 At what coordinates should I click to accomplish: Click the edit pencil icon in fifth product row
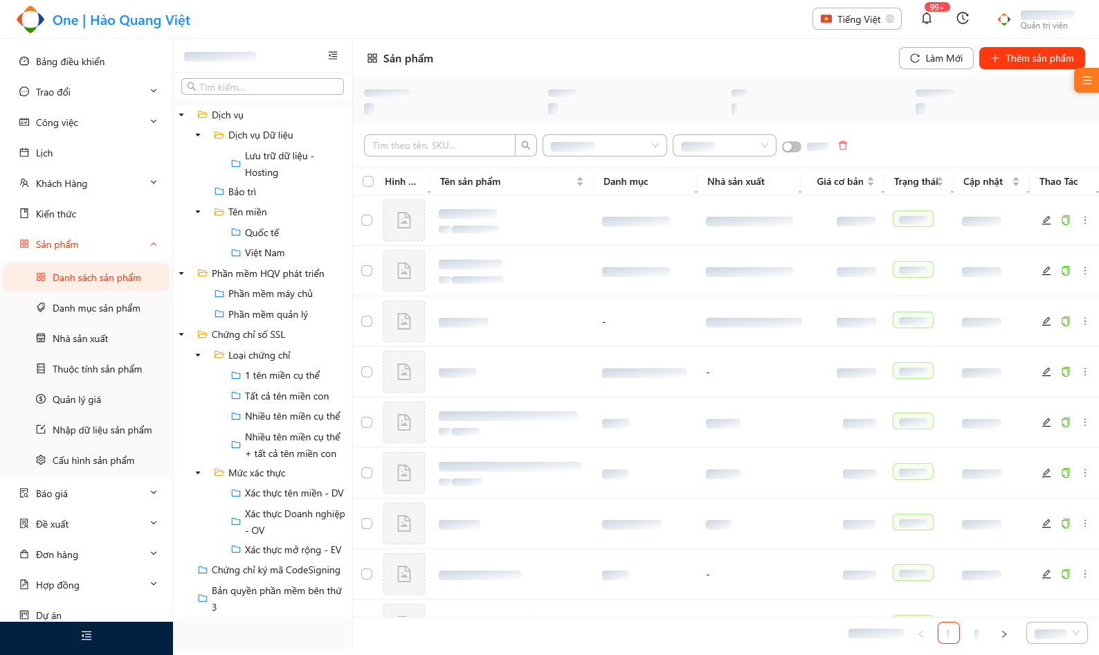(x=1046, y=422)
